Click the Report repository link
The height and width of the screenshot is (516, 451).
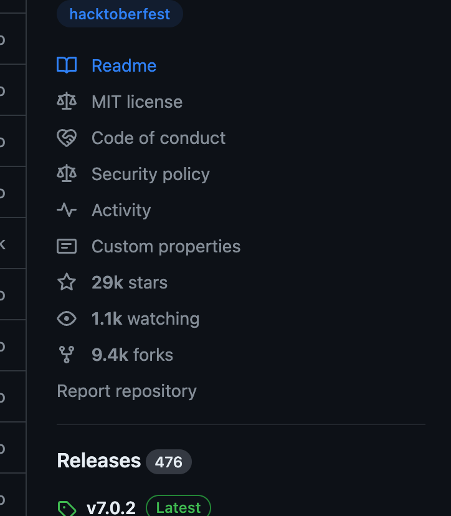[126, 391]
